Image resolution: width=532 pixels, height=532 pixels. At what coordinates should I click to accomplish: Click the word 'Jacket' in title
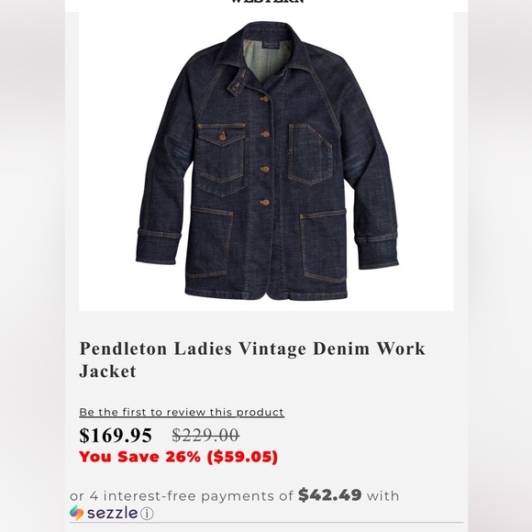click(108, 371)
